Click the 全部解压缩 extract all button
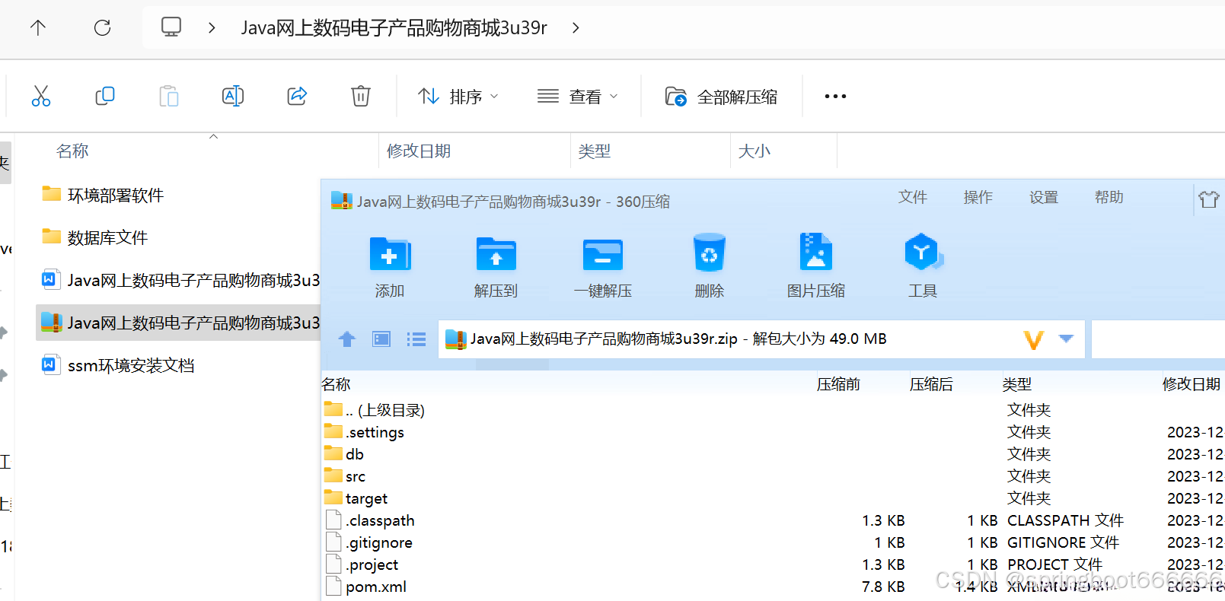 (x=722, y=97)
